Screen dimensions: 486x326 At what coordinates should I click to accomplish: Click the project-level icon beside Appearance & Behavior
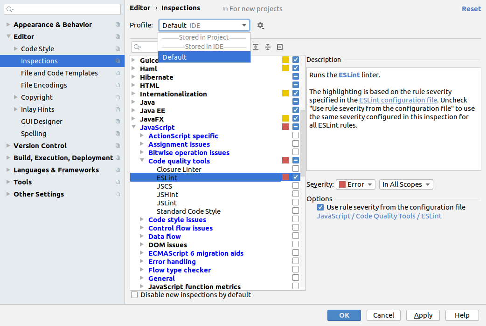click(x=118, y=25)
